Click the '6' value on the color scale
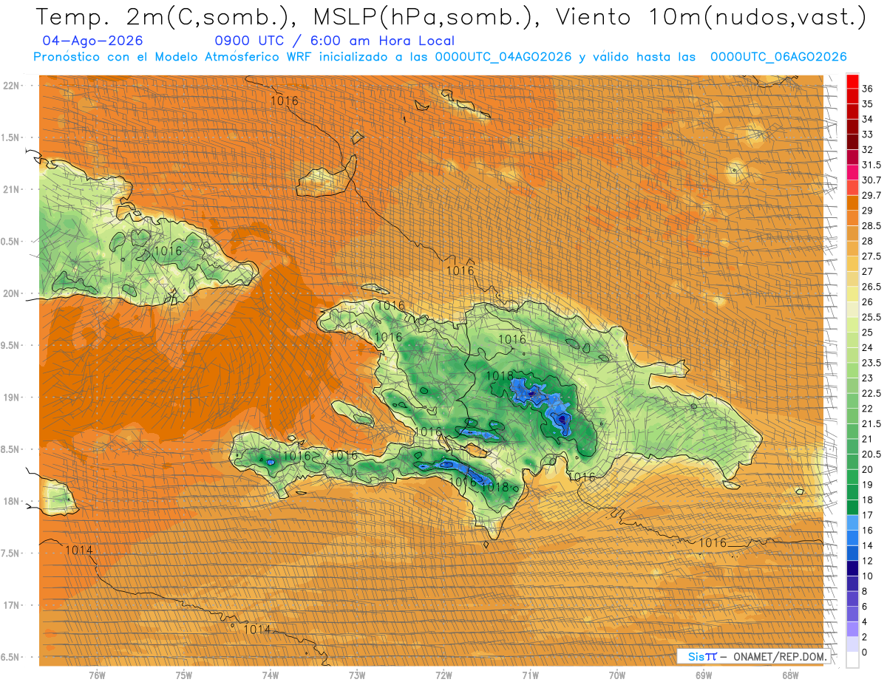887x685 pixels. pyautogui.click(x=865, y=606)
